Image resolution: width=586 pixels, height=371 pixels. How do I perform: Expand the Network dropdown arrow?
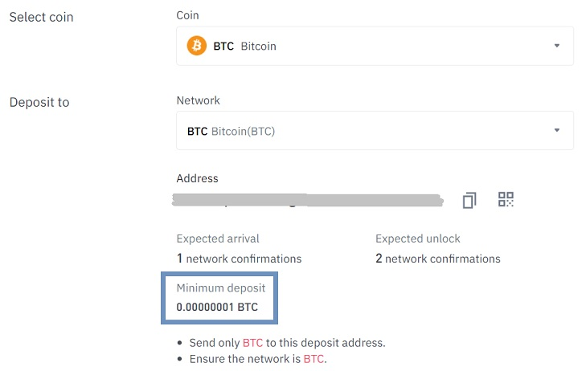(557, 131)
